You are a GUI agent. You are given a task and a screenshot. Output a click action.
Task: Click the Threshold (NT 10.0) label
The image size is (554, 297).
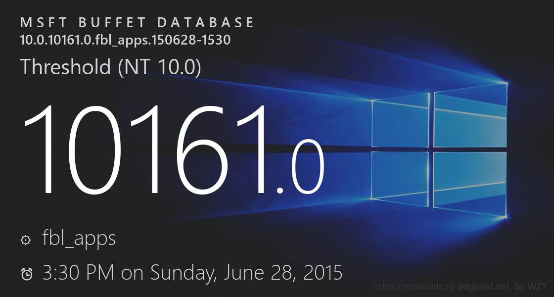111,67
